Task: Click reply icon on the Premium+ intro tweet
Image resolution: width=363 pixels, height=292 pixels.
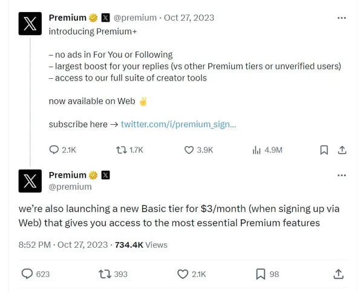Action: (x=54, y=150)
